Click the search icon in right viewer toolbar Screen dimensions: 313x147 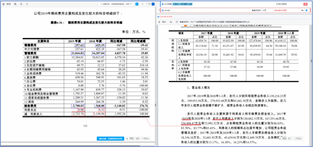tap(171, 22)
